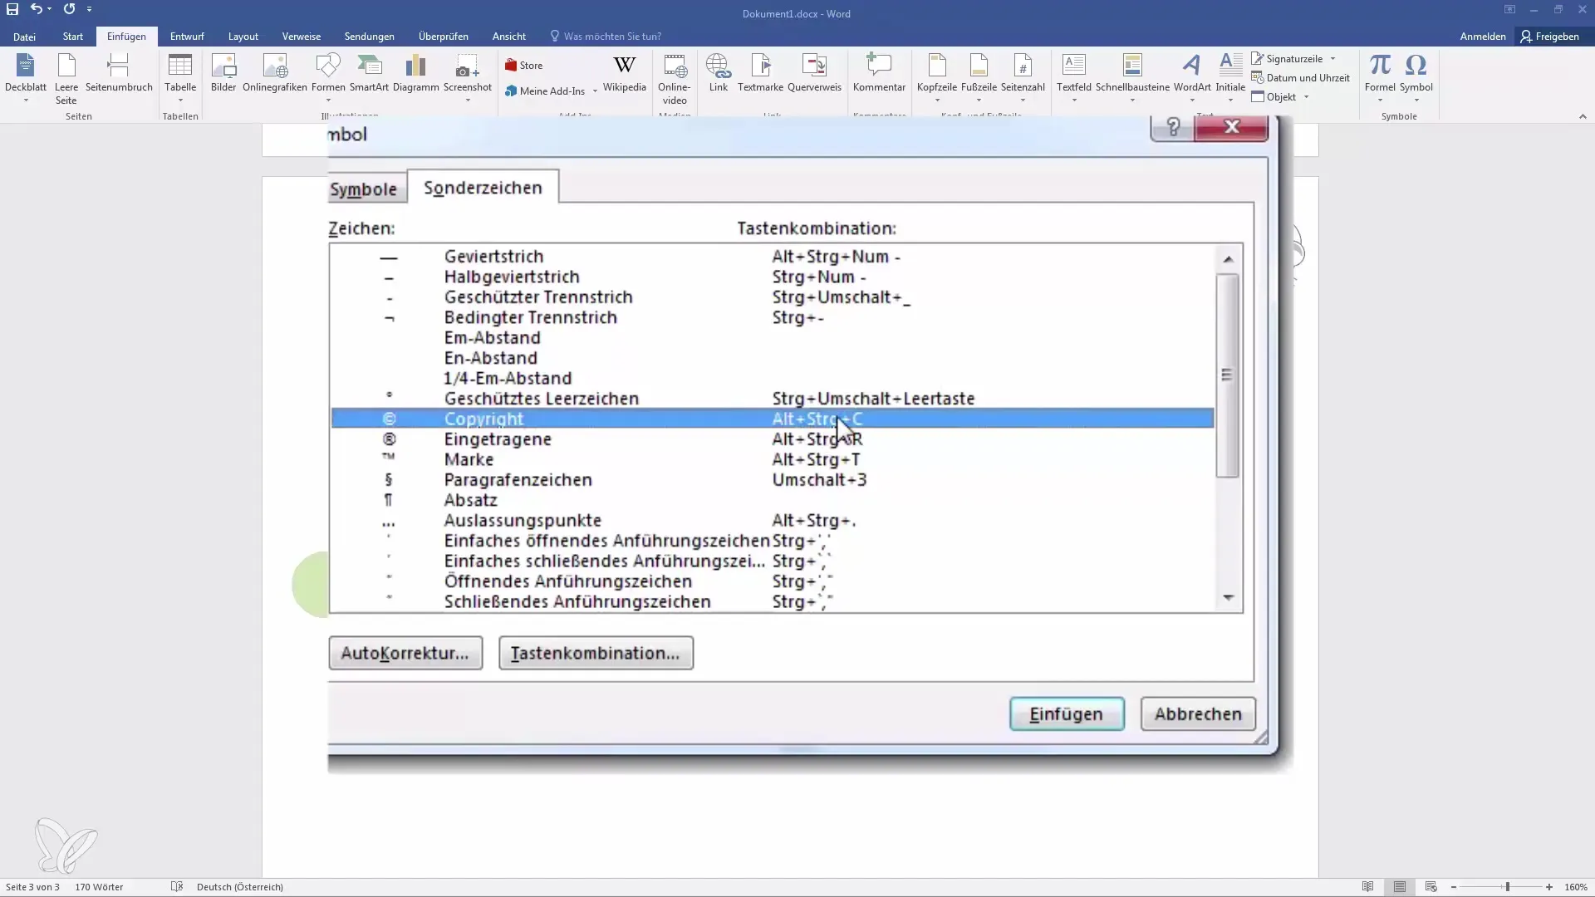Viewport: 1595px width, 897px height.
Task: Click the dialog help question mark
Action: [1172, 127]
